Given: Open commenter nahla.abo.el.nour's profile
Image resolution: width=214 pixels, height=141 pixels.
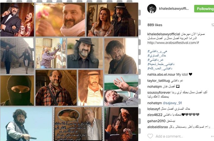Looking at the screenshot, I should point(161,75).
